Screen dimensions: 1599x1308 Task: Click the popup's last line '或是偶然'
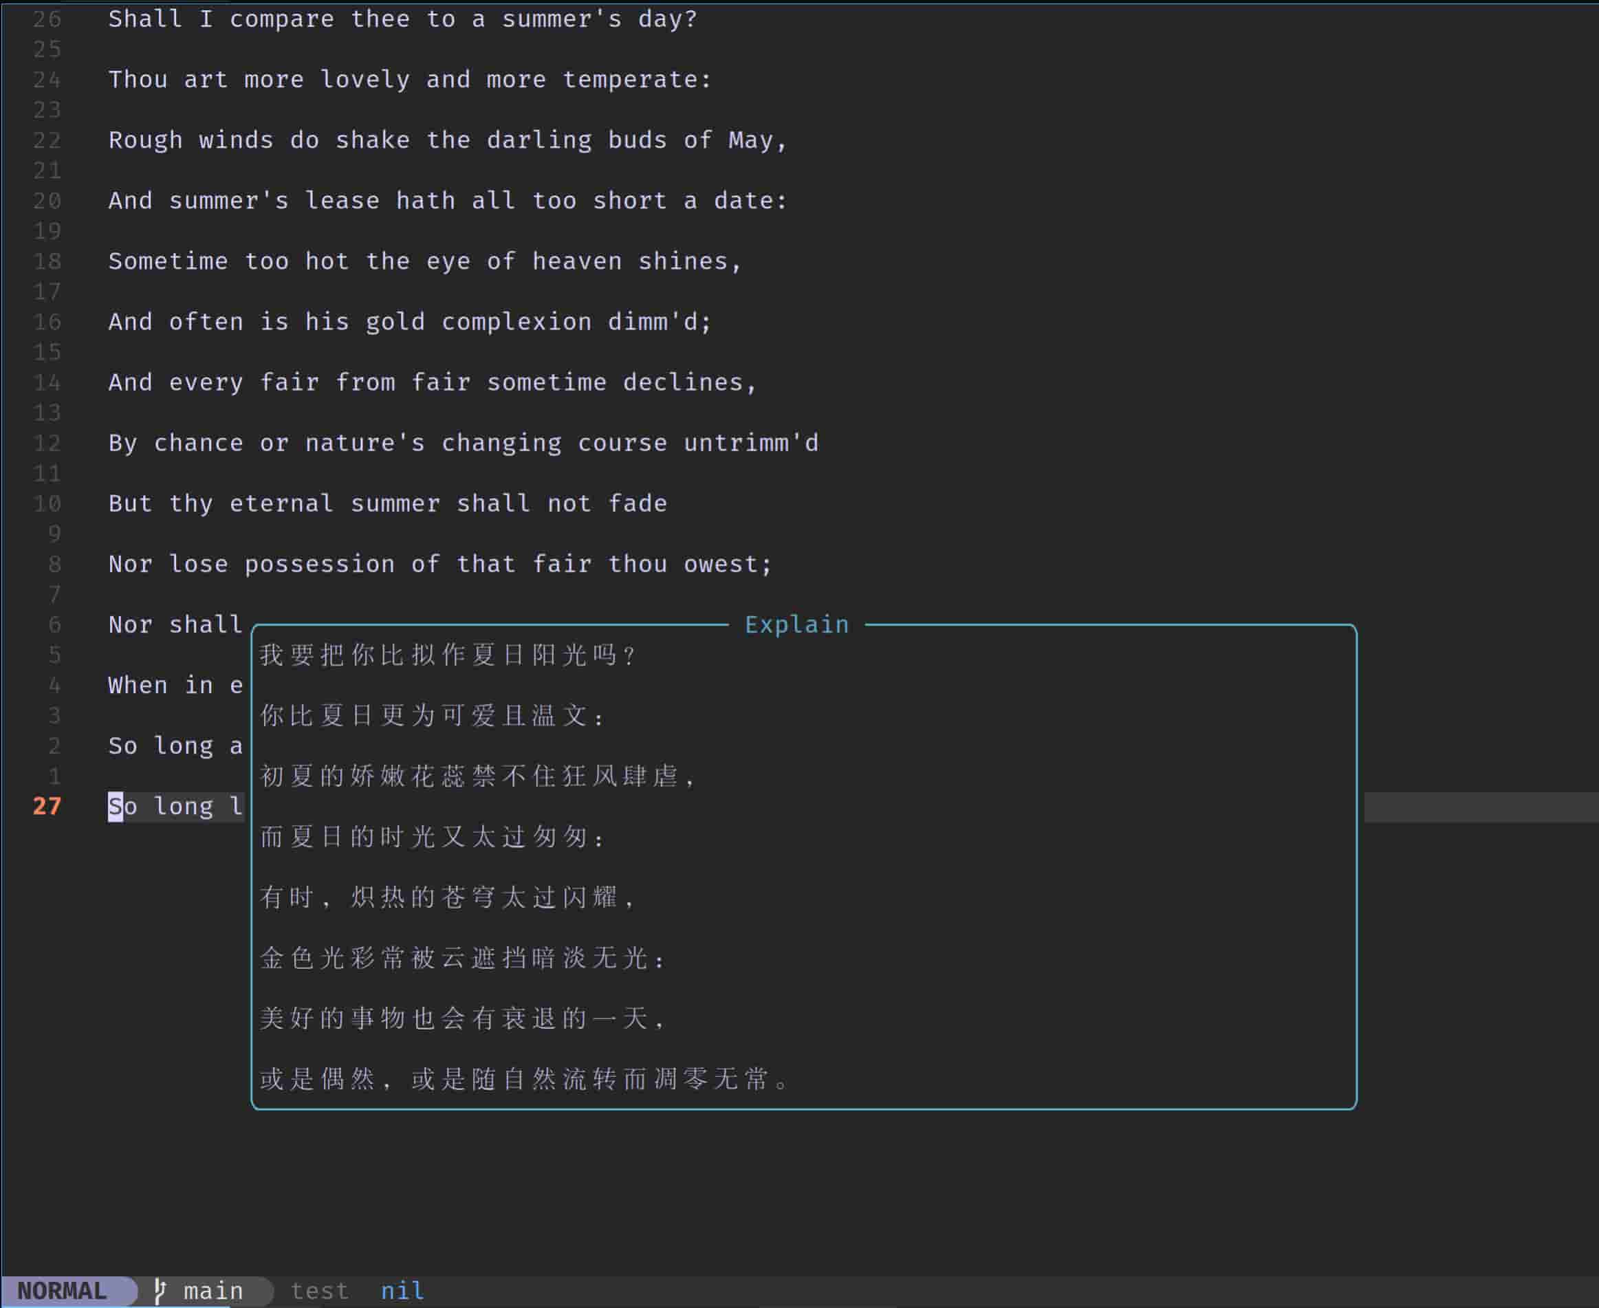[523, 1079]
